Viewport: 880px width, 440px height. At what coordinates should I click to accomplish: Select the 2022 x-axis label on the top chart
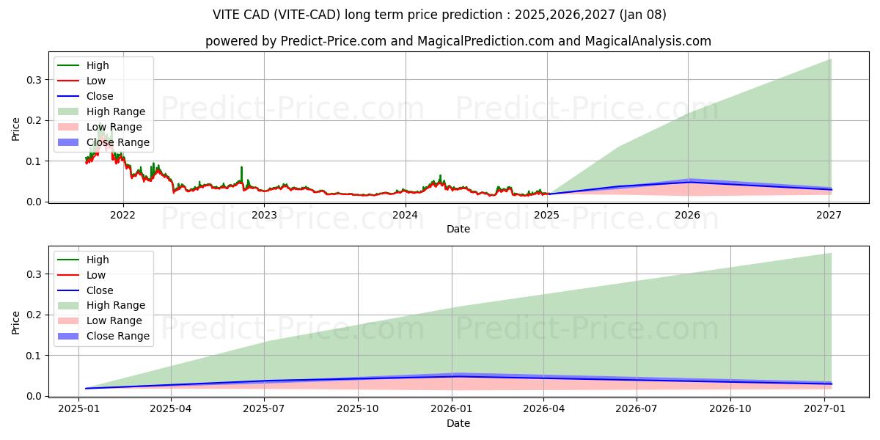point(122,215)
